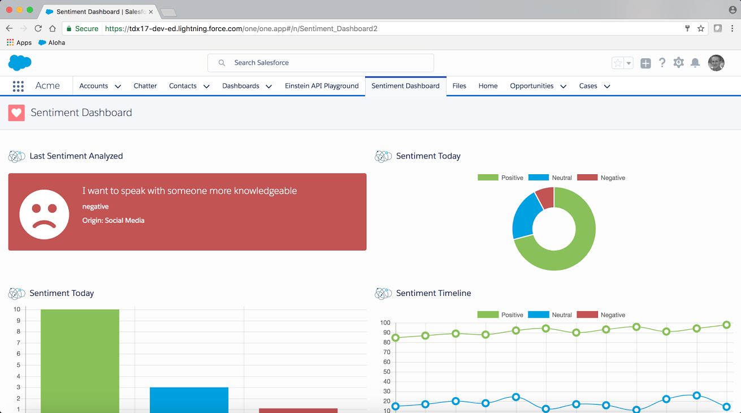Open the Files tab

click(x=460, y=86)
